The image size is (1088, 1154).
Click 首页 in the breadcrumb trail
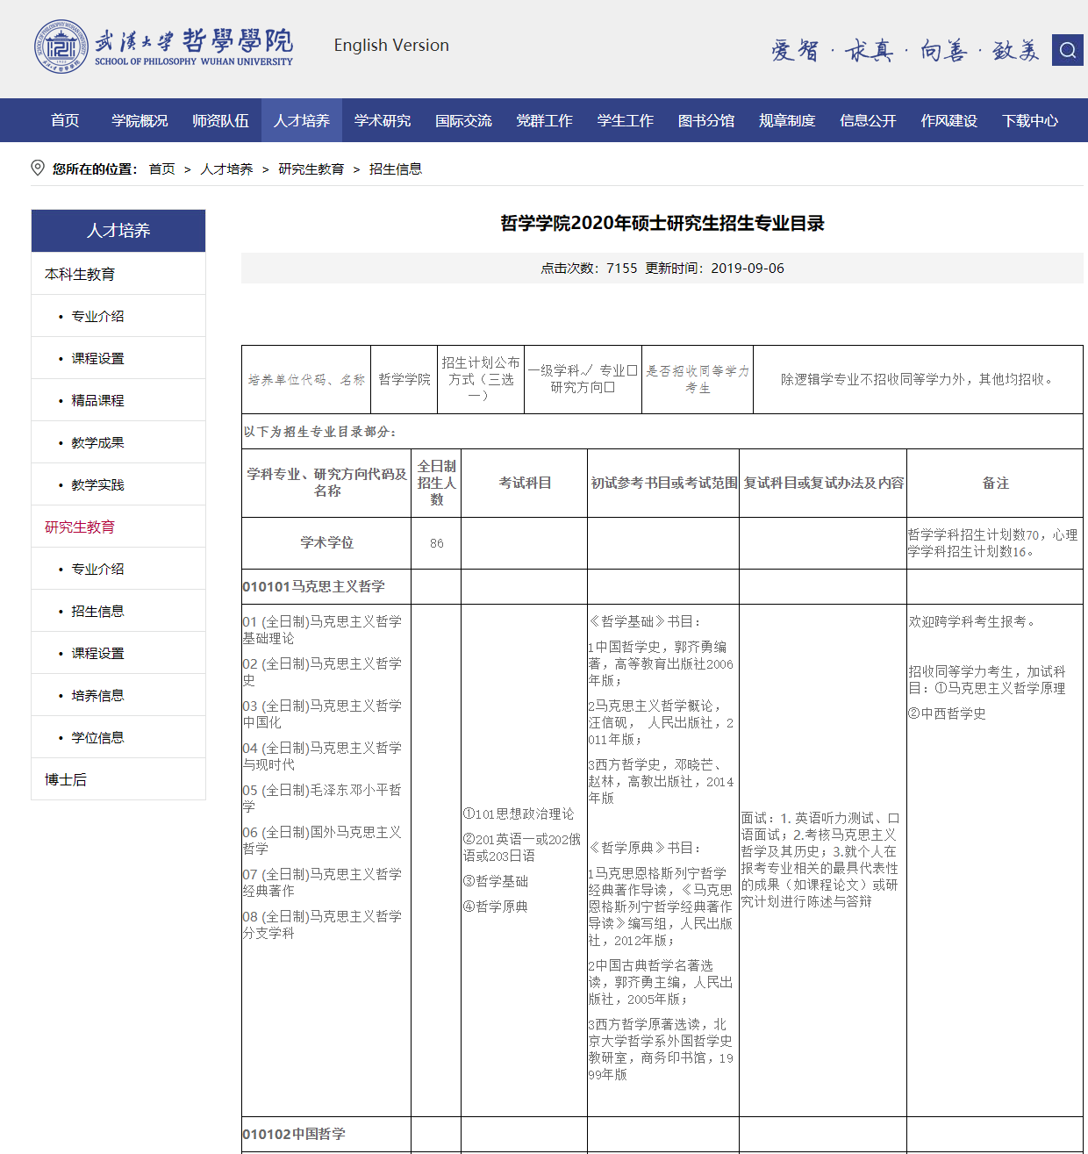pos(161,168)
